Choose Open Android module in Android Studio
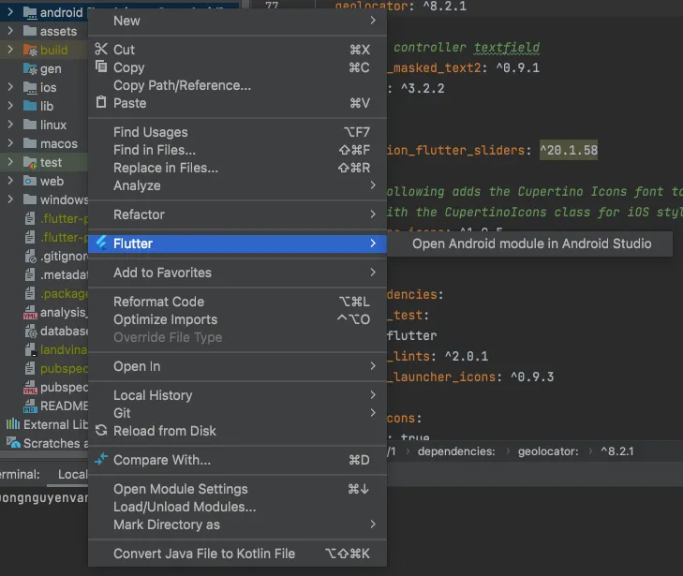 [531, 244]
